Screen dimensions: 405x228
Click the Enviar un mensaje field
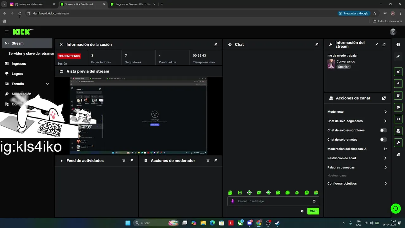273,201
